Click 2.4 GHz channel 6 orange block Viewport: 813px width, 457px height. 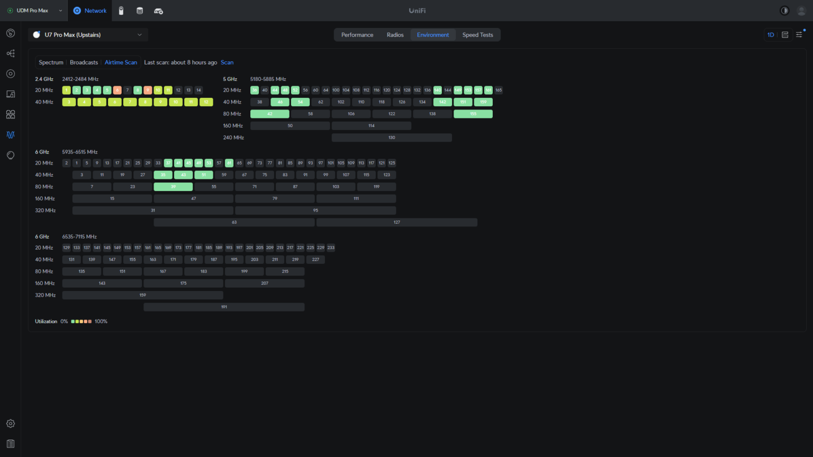point(117,90)
